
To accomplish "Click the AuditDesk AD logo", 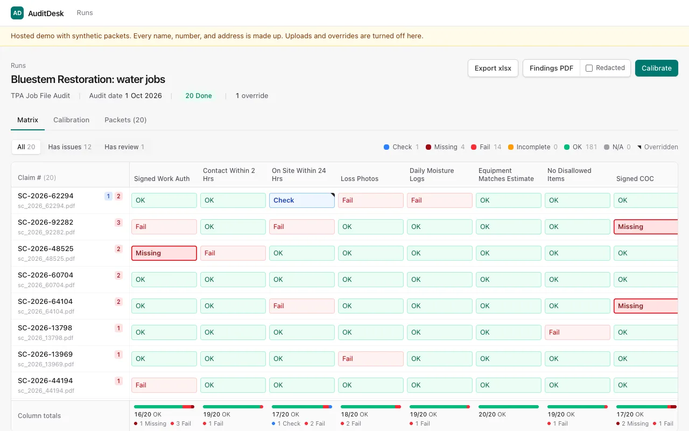I will click(17, 13).
